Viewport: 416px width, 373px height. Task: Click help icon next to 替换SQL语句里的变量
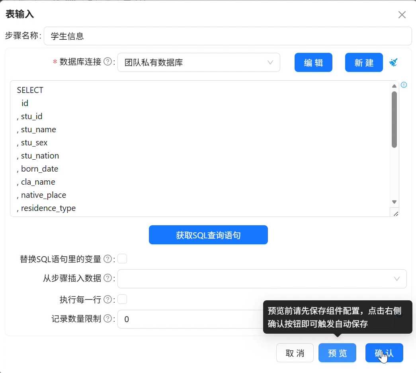108,259
